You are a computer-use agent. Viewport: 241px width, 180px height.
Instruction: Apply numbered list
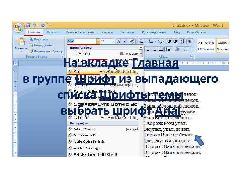151,41
